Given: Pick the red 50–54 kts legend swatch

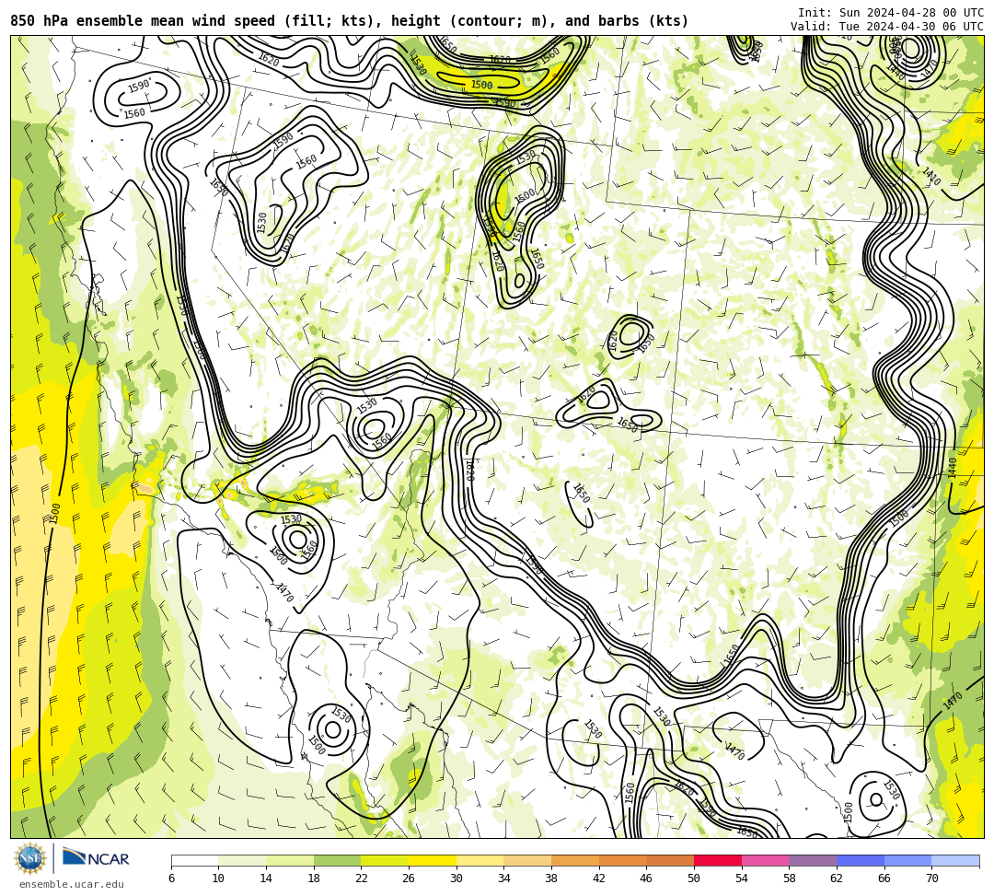Looking at the screenshot, I should (718, 860).
